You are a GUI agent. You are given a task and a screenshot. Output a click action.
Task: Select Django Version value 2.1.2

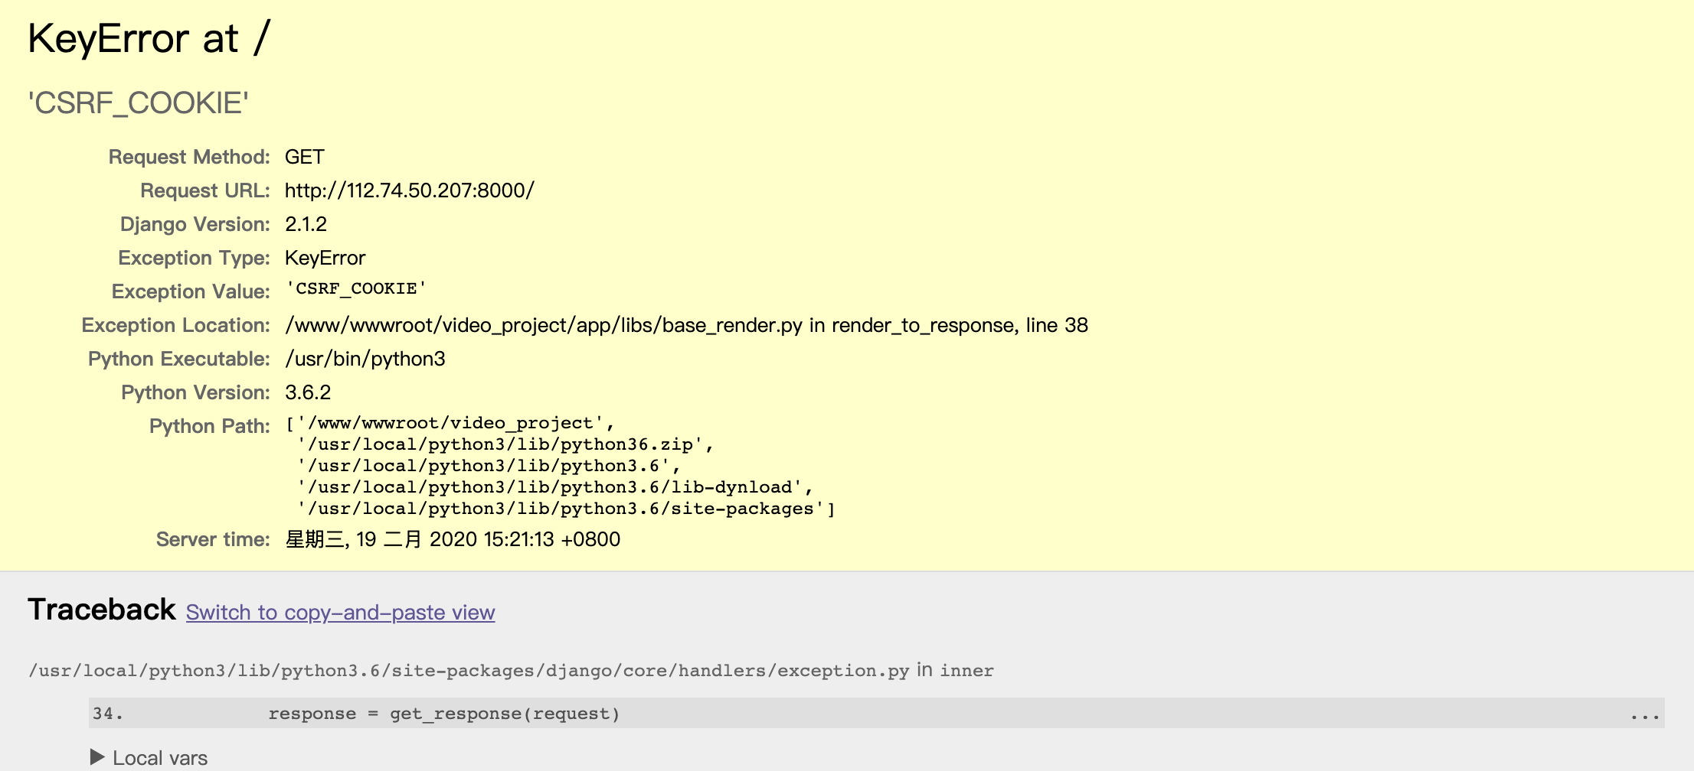point(306,224)
